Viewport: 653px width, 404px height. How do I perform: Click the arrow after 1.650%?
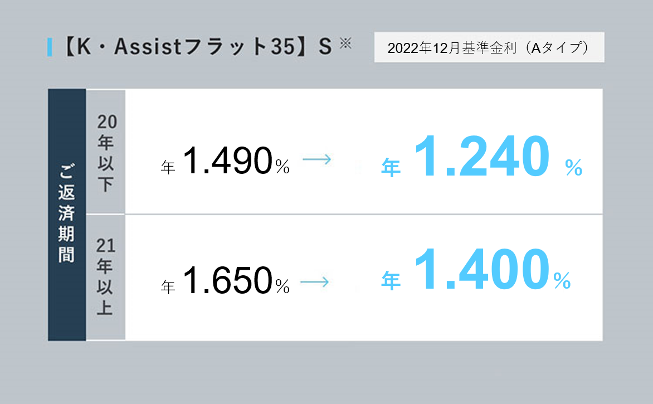(314, 282)
